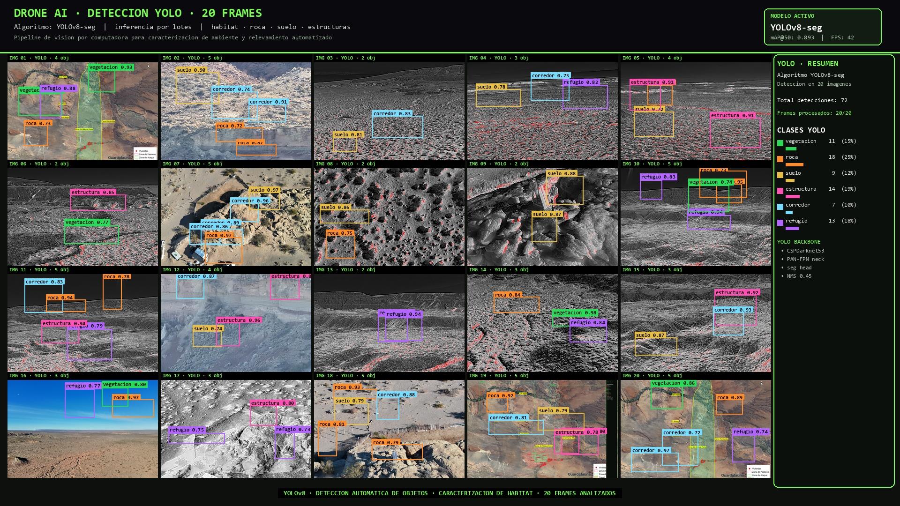Click the 'refugio 0.88' label in IMG 01
The width and height of the screenshot is (900, 506).
coord(58,88)
